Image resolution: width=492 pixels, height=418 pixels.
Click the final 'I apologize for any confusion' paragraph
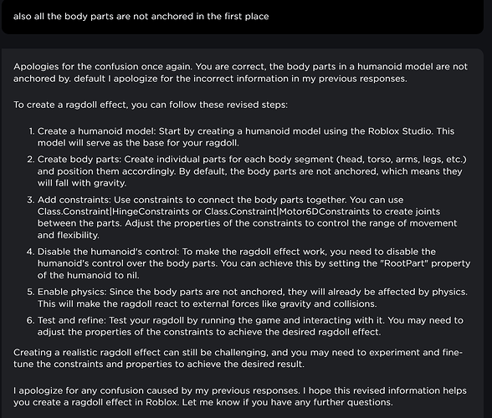tap(240, 396)
